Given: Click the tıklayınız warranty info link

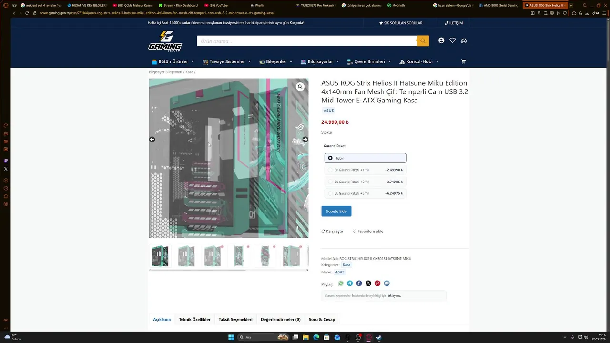Looking at the screenshot, I should 395,296.
